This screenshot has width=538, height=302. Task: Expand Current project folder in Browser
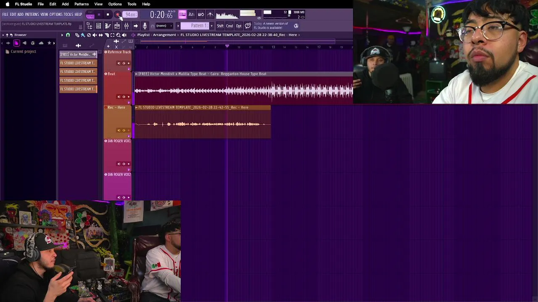pyautogui.click(x=24, y=52)
